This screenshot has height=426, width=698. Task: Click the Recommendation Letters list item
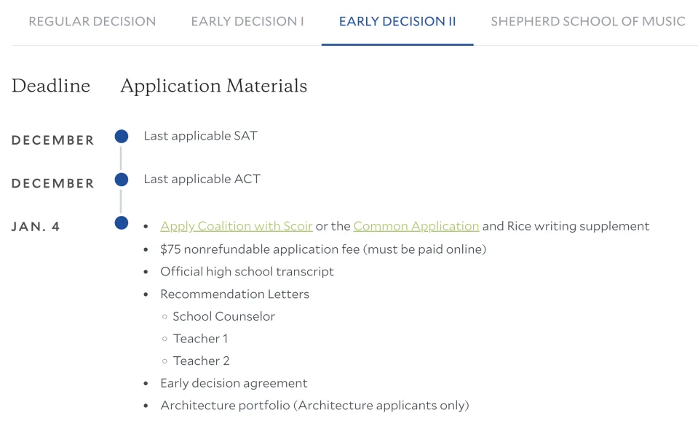(x=234, y=294)
